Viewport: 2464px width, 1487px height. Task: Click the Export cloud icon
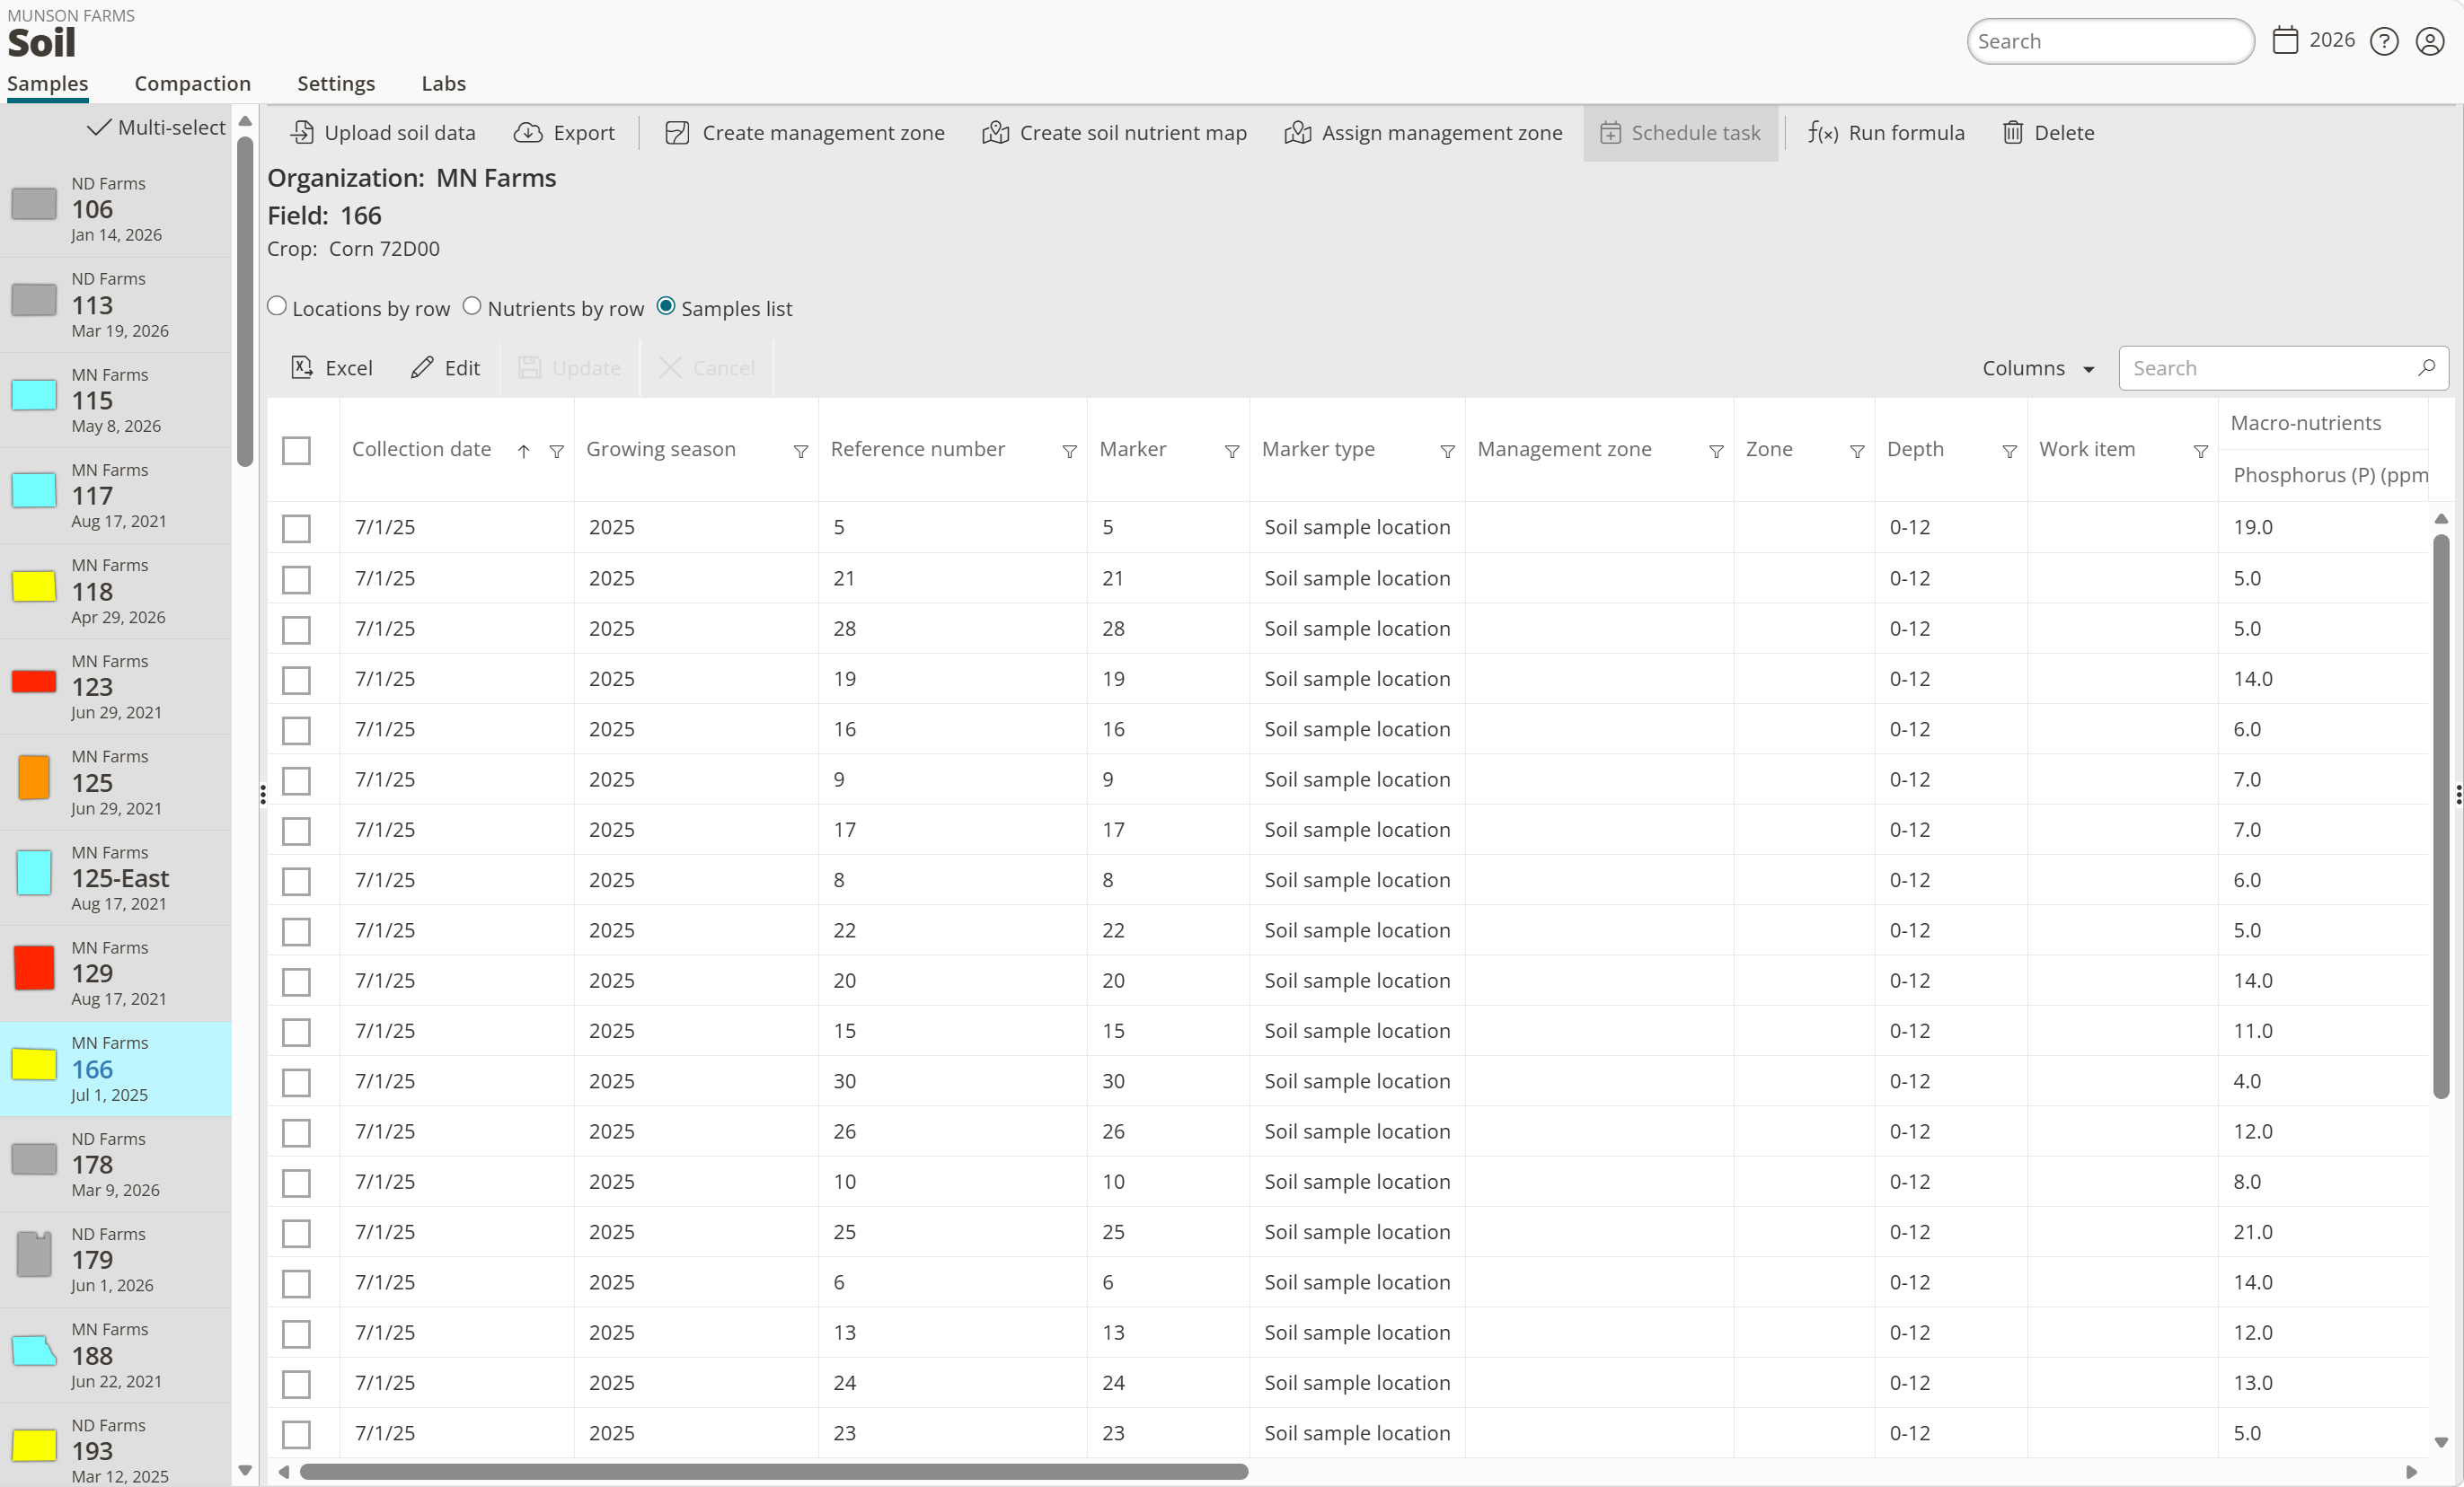click(528, 133)
